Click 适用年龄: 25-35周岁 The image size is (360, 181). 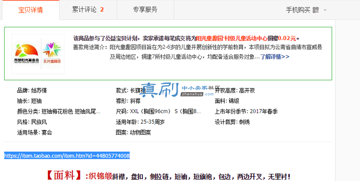[x=140, y=122]
